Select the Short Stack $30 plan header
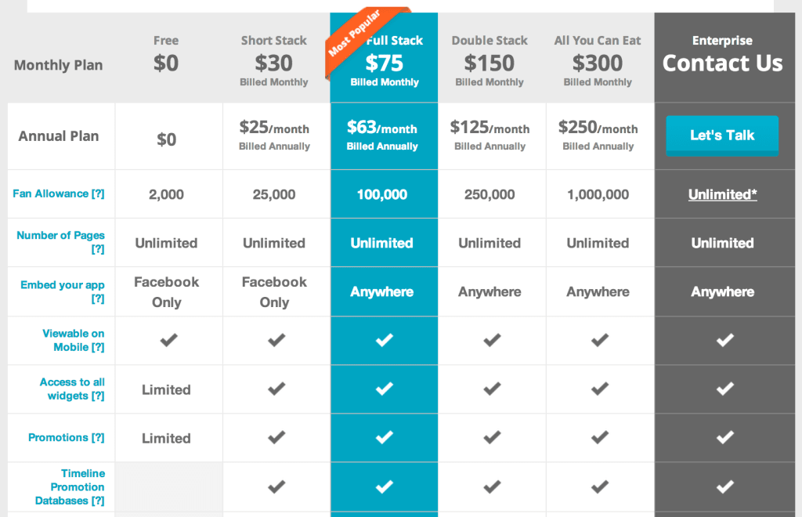The image size is (802, 517). [274, 61]
